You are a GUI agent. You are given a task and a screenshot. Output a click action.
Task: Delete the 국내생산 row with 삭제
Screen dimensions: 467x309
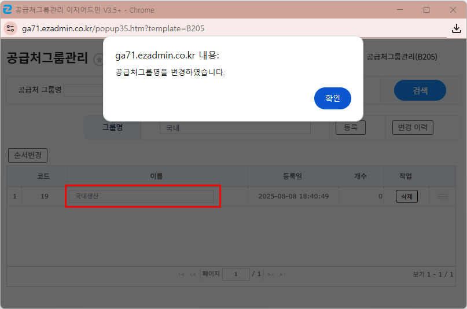(406, 196)
